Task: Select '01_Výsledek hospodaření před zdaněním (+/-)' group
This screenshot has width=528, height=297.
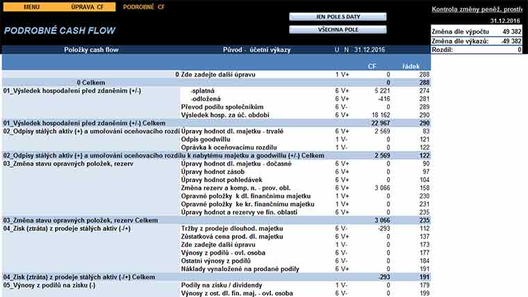Action: pyautogui.click(x=72, y=90)
